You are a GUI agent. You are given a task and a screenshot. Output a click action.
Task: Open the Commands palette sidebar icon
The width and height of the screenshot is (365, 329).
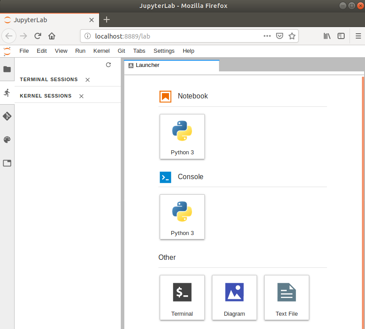7,140
